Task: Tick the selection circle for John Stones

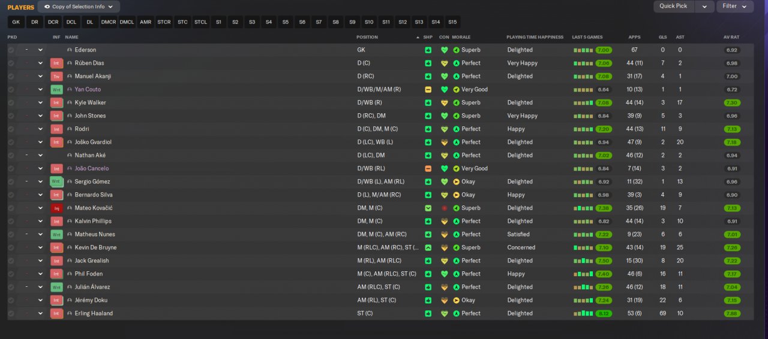Action: [x=11, y=116]
